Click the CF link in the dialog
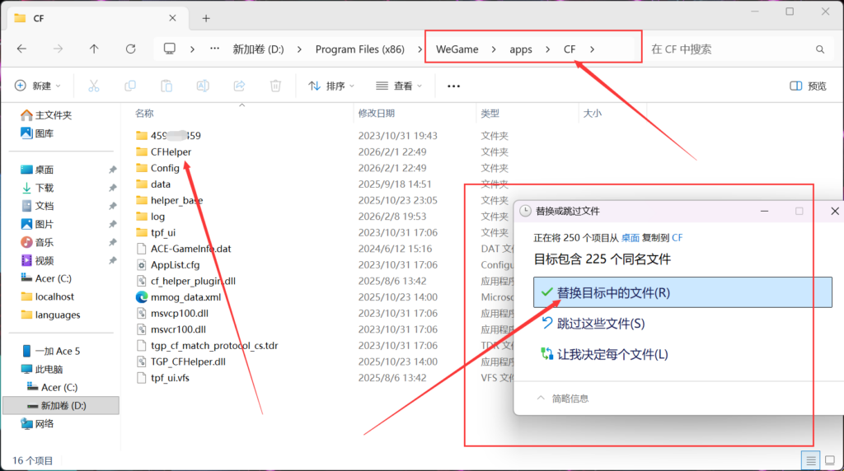 coord(678,238)
